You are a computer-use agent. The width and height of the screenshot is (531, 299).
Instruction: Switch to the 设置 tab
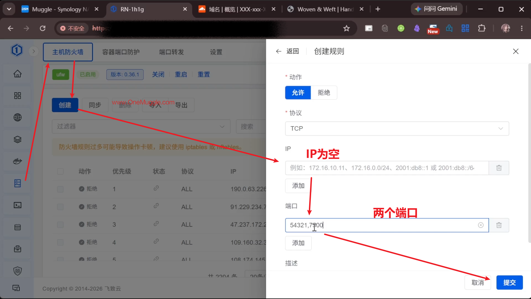(x=216, y=52)
